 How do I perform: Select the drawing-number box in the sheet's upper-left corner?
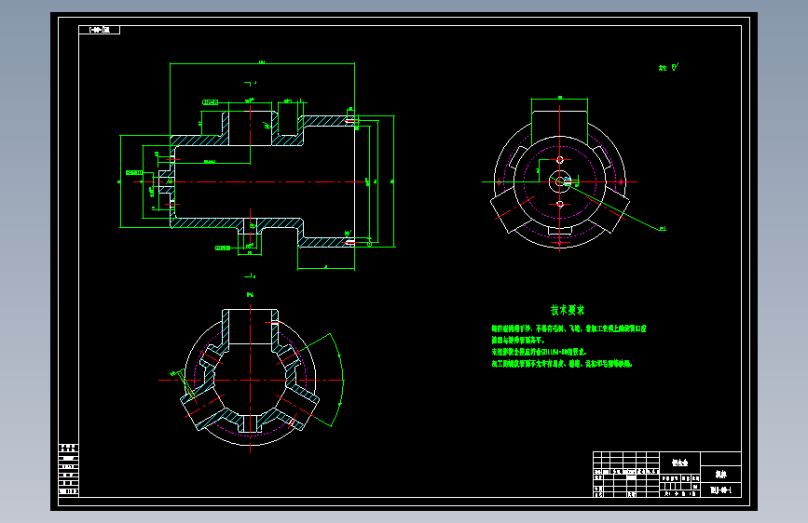coord(99,30)
